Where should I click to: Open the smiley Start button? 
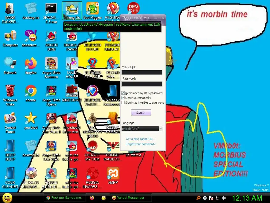(x=7, y=198)
